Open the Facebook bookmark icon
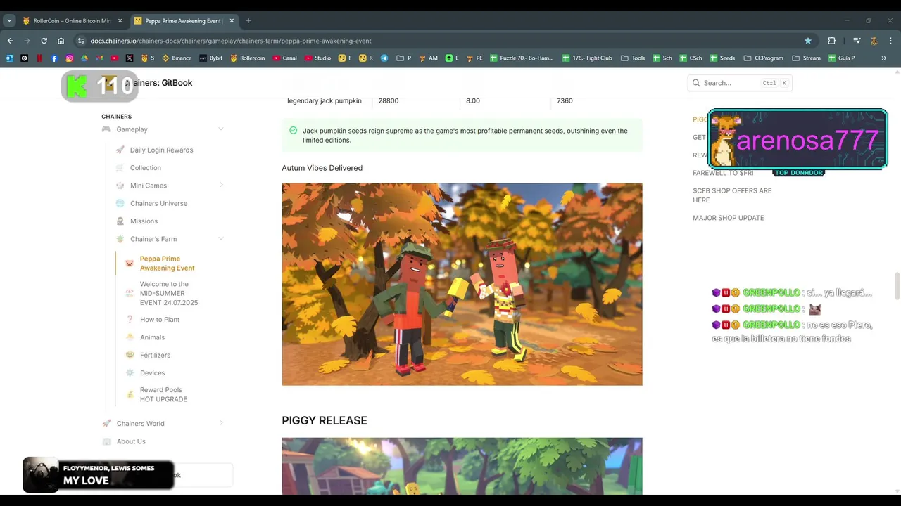The height and width of the screenshot is (506, 901). (54, 58)
